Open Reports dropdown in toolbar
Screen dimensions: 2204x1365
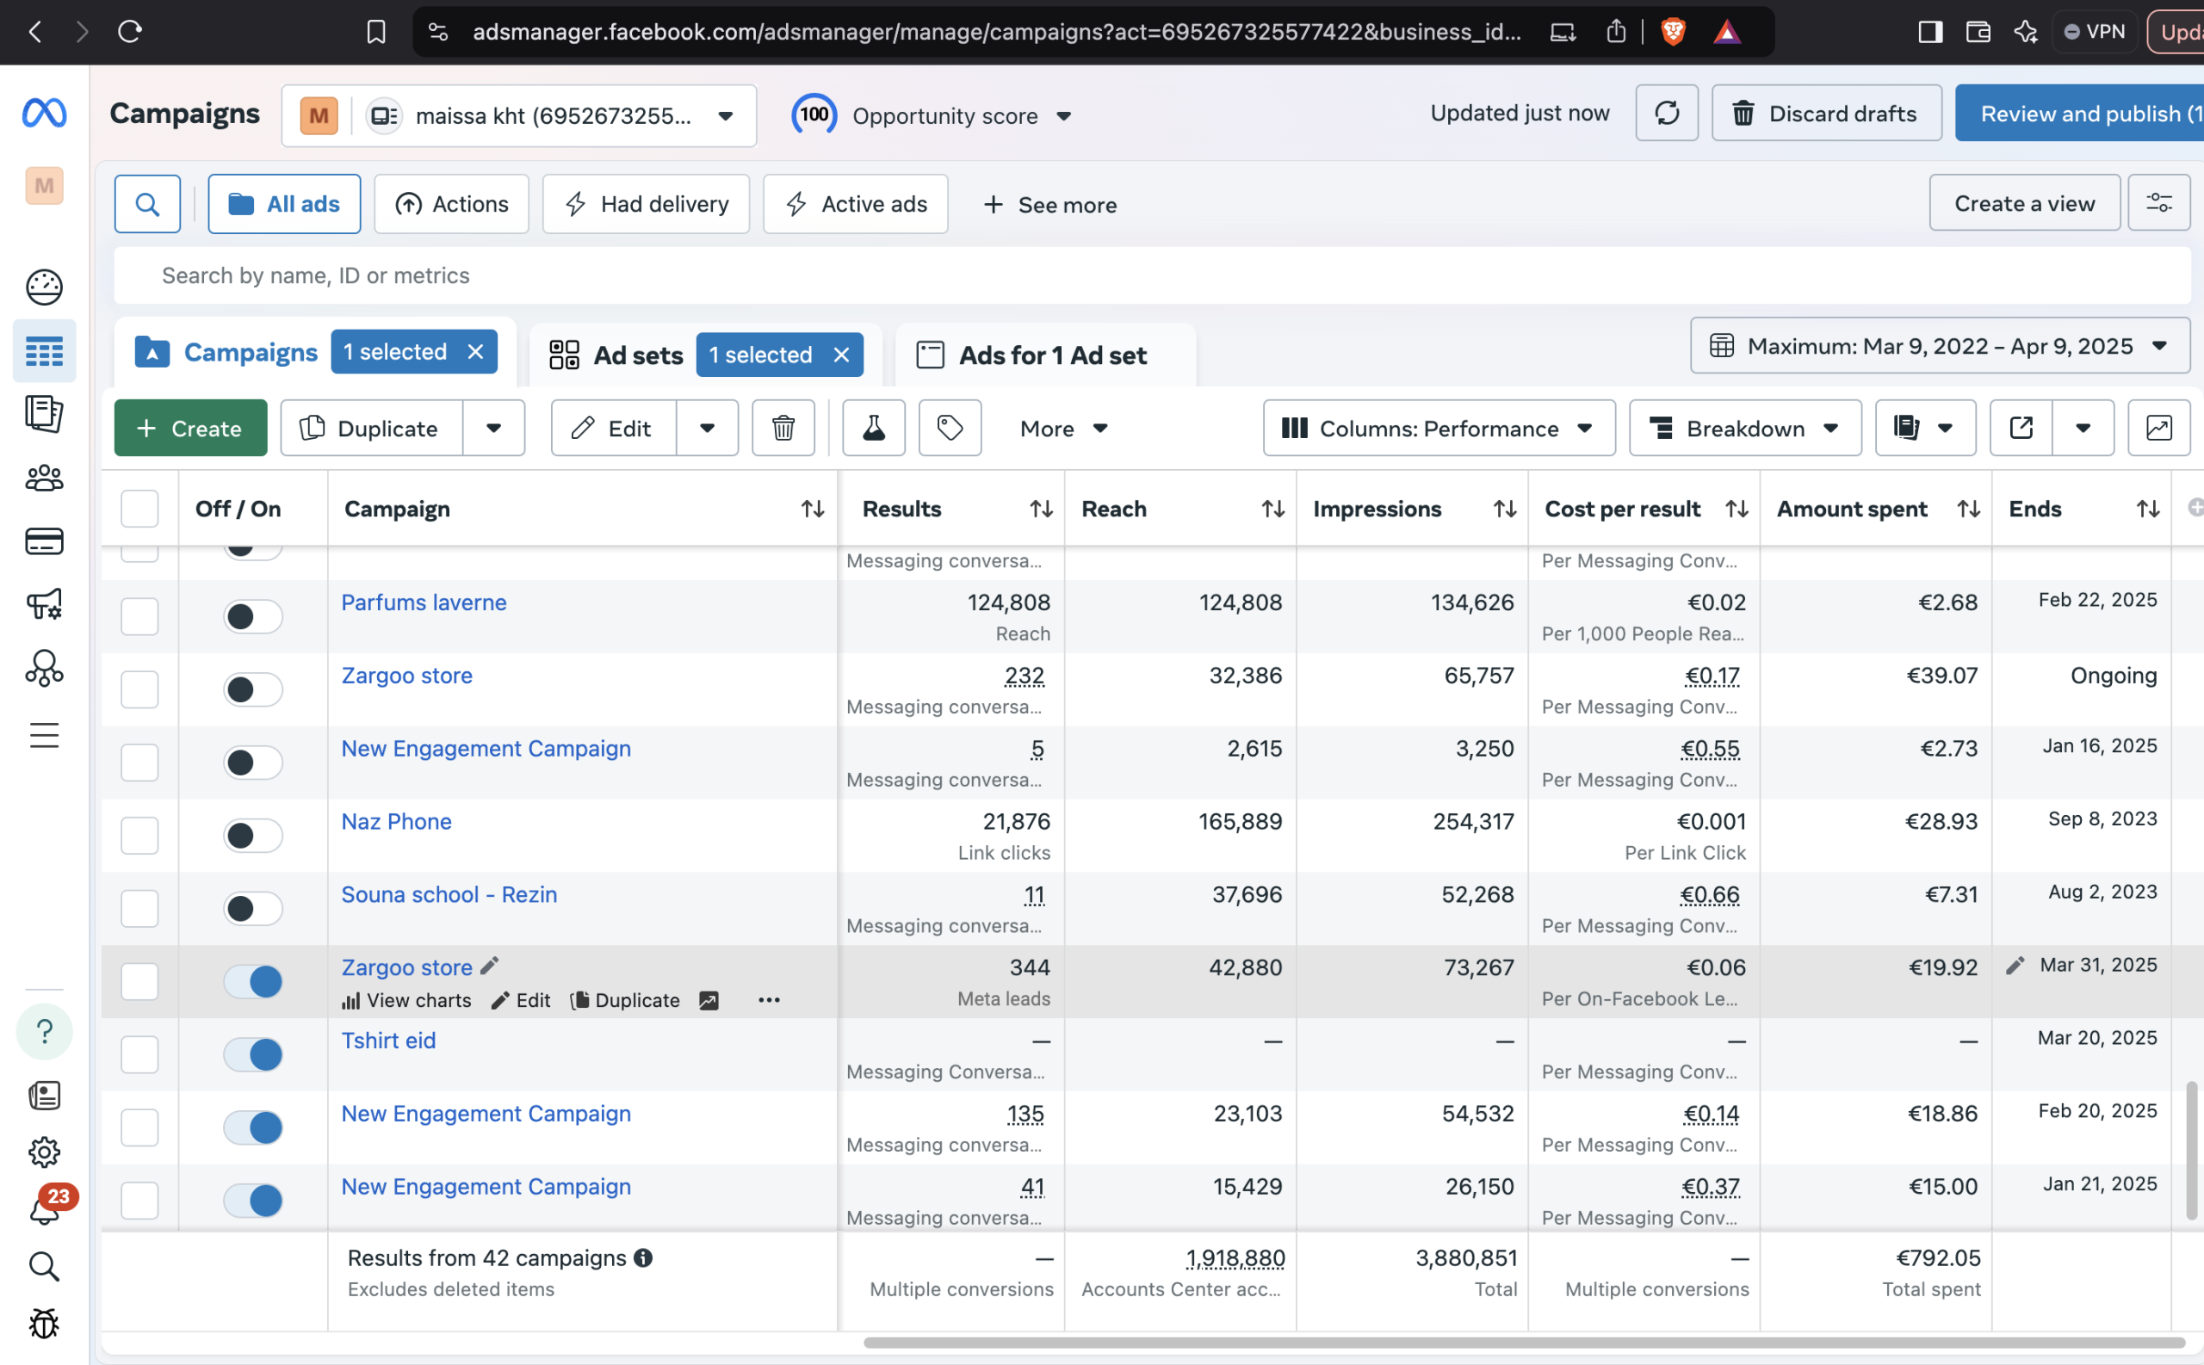pos(1925,428)
